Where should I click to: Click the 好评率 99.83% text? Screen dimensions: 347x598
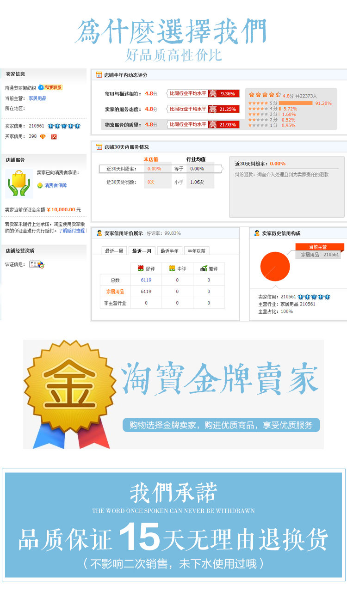click(x=164, y=233)
